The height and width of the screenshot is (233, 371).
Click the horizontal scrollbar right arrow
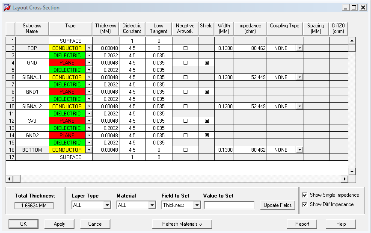click(345, 179)
